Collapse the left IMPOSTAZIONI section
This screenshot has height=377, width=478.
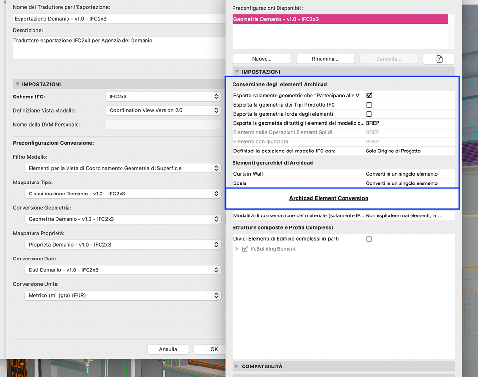coord(18,84)
